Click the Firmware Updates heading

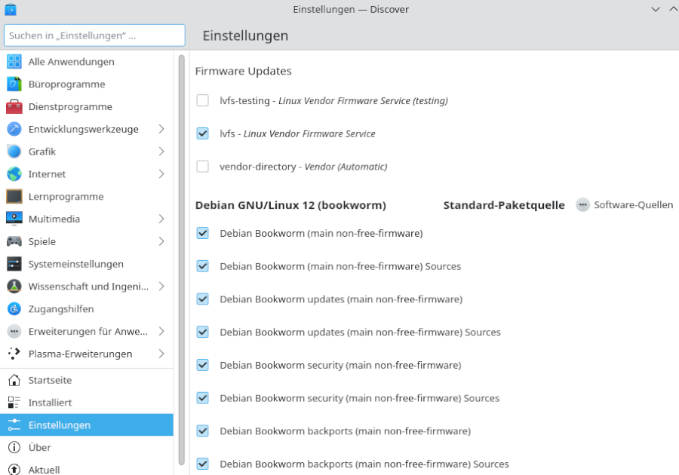(x=243, y=71)
